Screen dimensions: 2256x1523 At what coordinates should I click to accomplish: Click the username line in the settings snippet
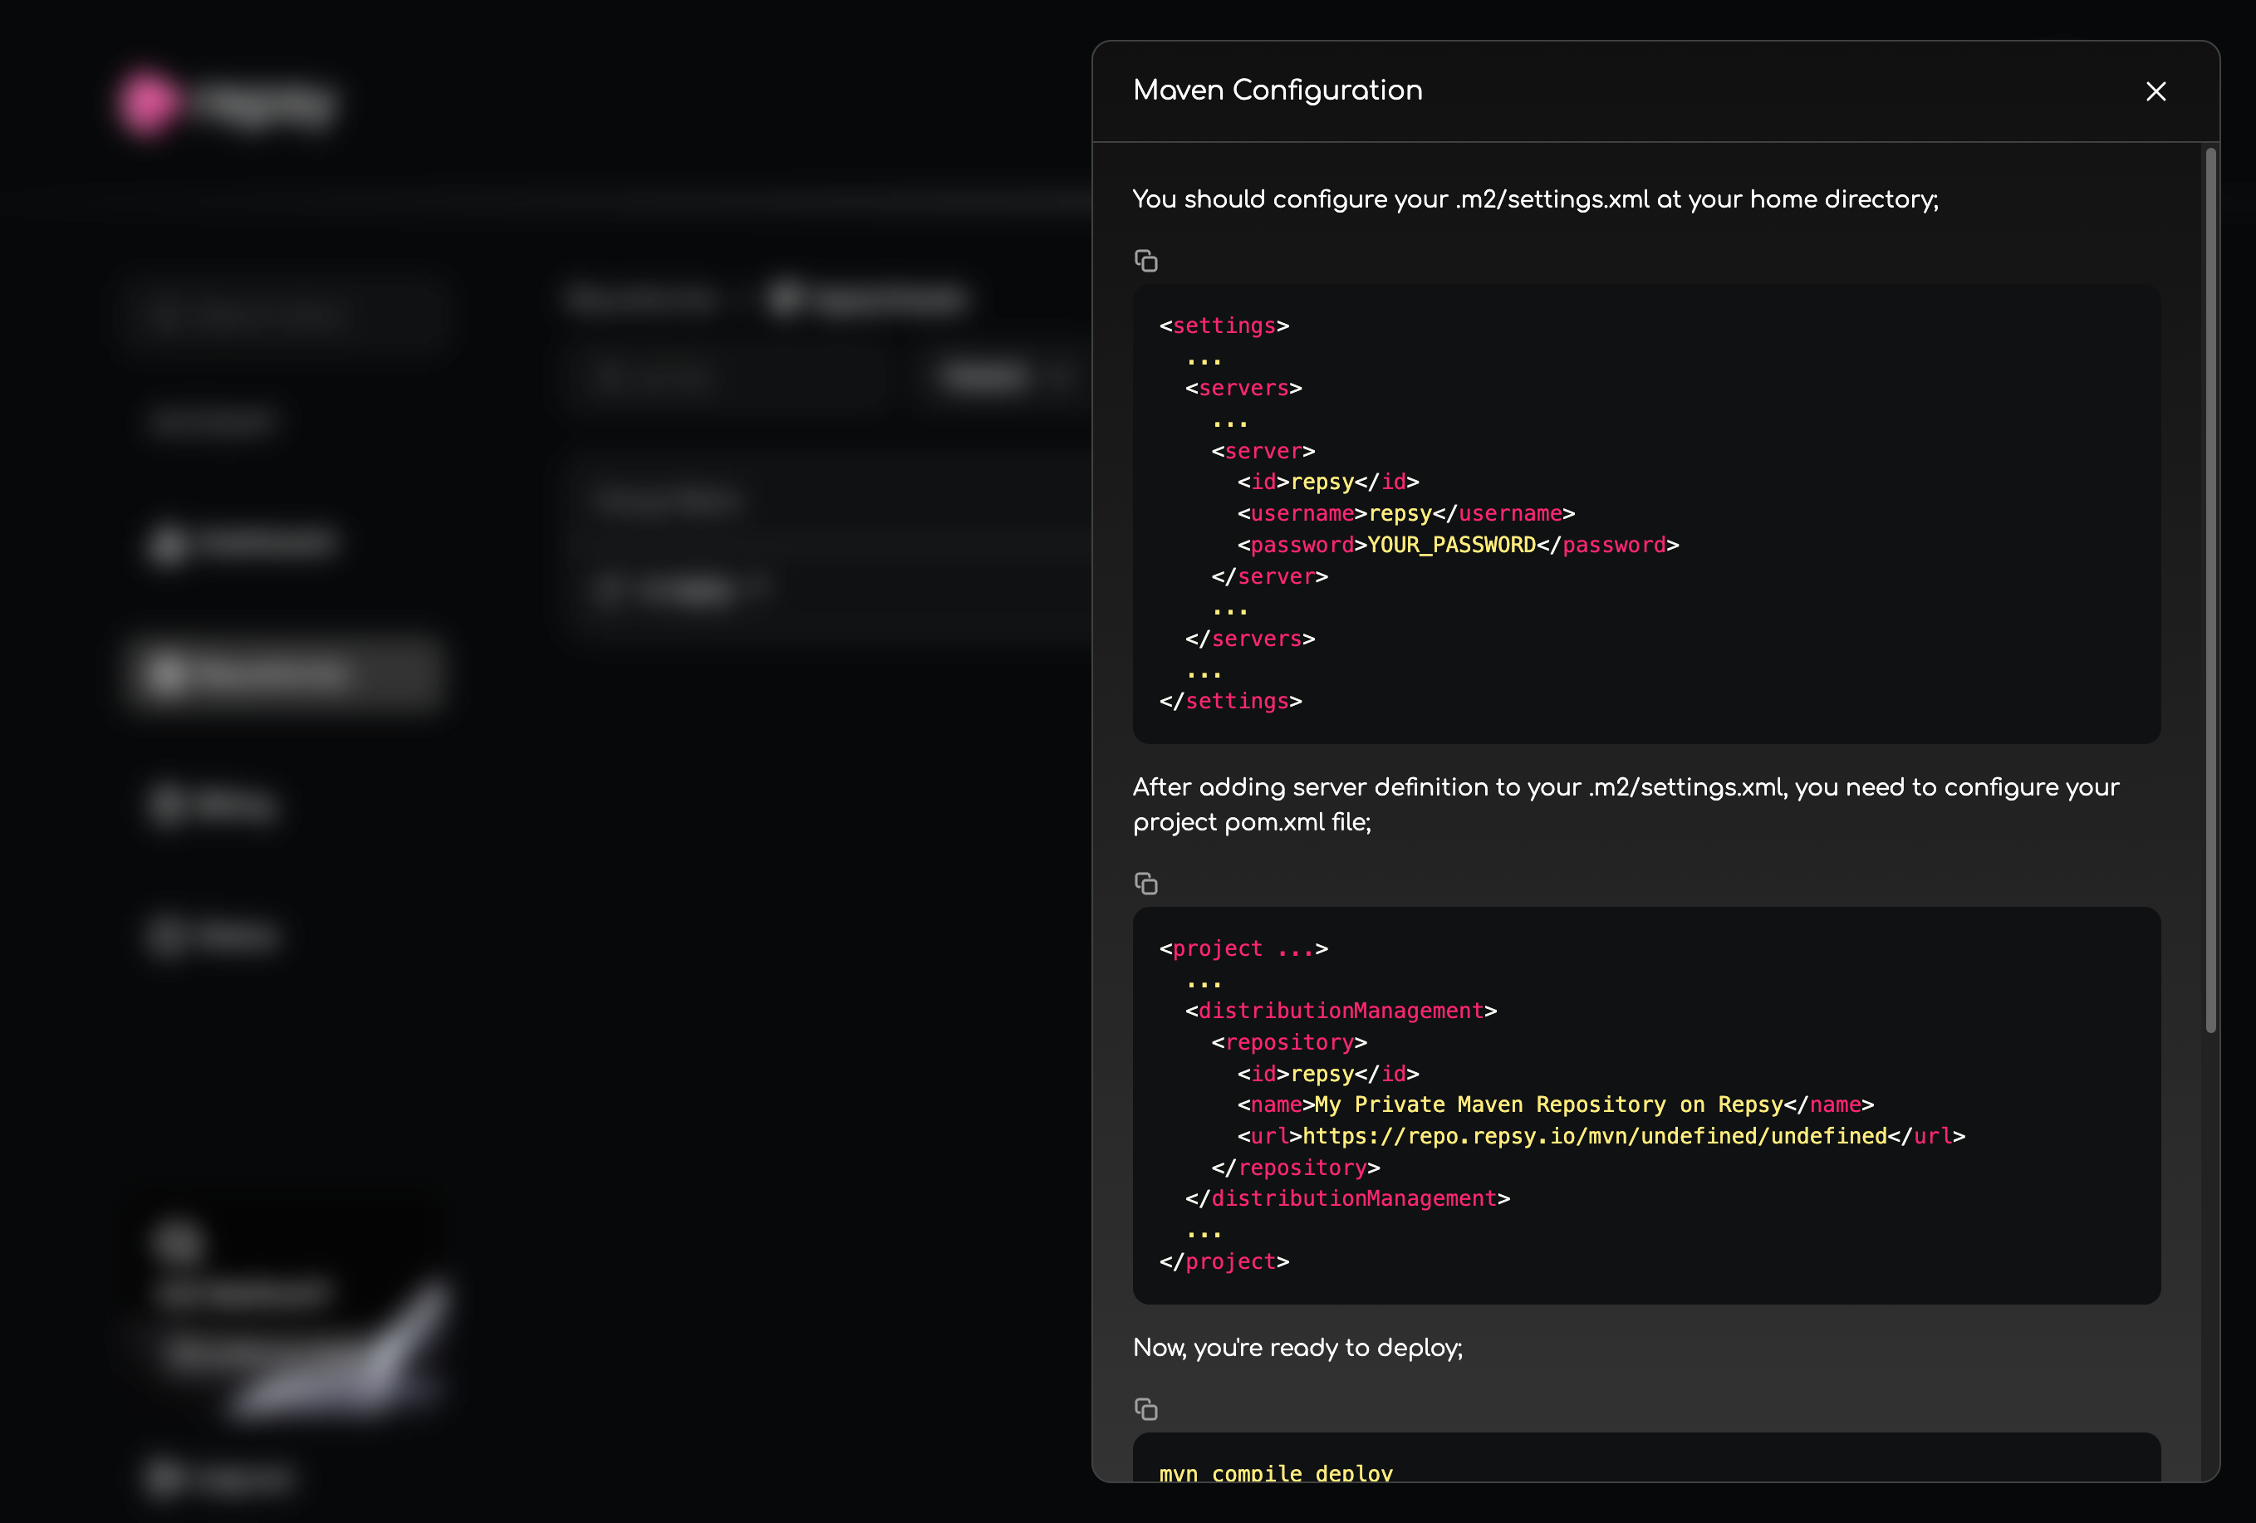[1405, 513]
